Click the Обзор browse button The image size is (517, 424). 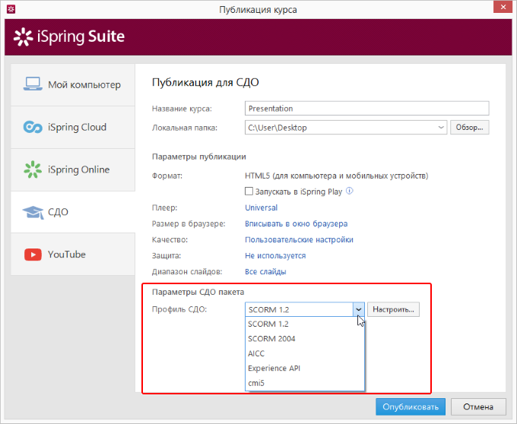pos(470,128)
